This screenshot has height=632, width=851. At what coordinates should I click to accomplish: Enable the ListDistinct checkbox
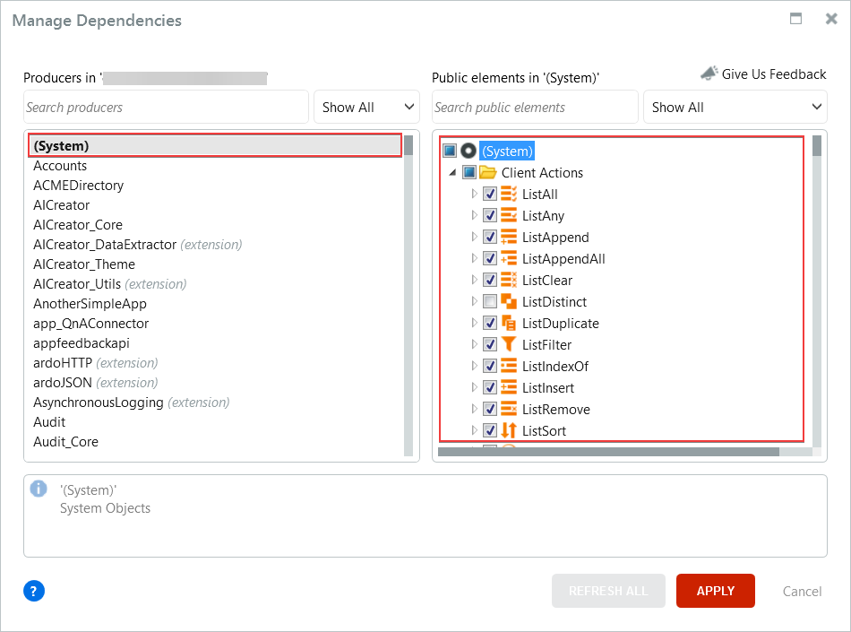(490, 301)
